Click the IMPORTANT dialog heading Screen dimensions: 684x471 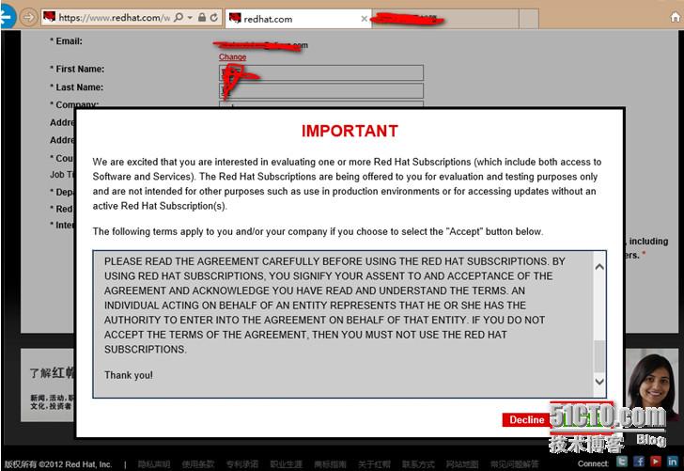click(x=350, y=131)
